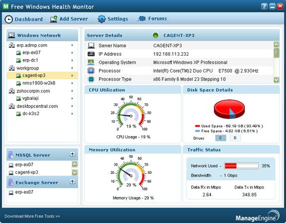This screenshot has height=223, width=286.
Task: Select drive D in Disk Space Details
Action: (x=235, y=138)
